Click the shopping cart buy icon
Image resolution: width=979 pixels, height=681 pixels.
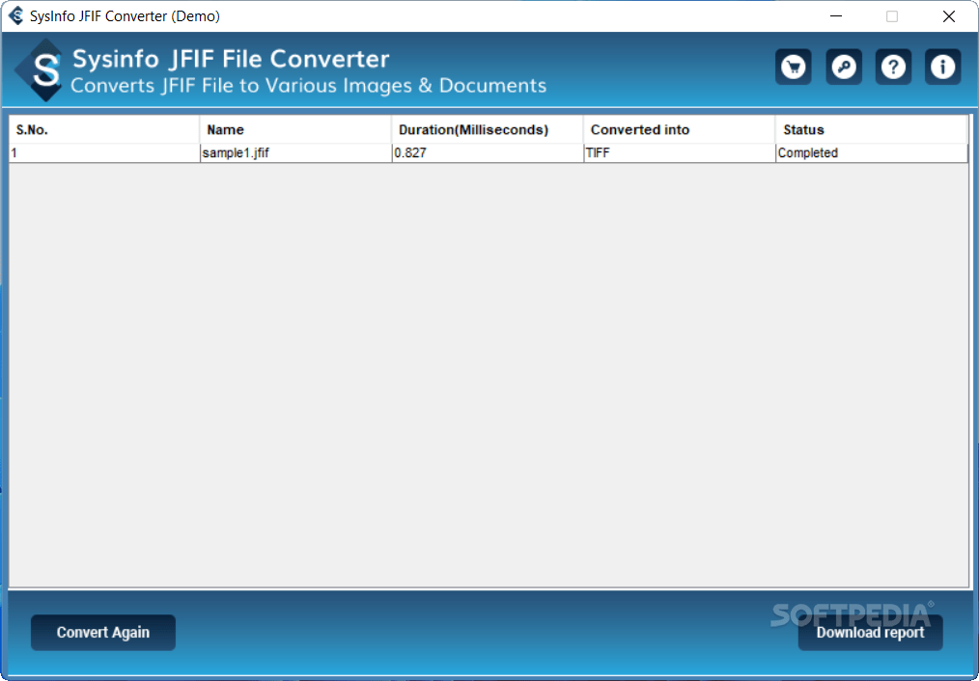[793, 67]
